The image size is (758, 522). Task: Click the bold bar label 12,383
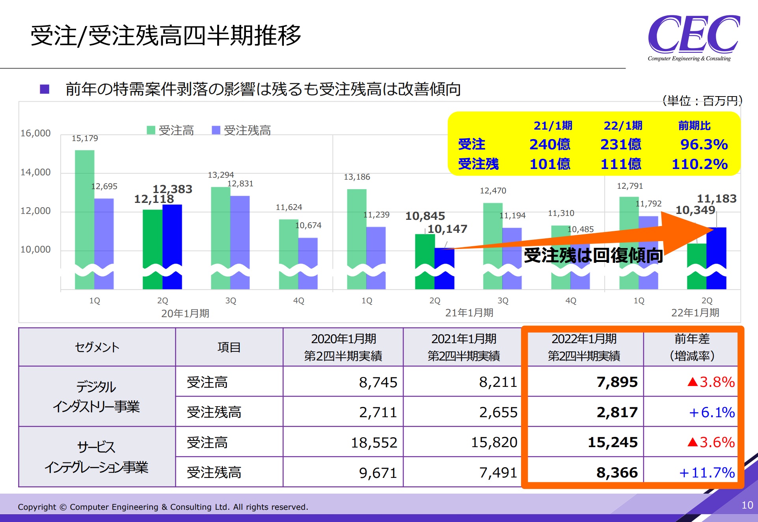[173, 189]
